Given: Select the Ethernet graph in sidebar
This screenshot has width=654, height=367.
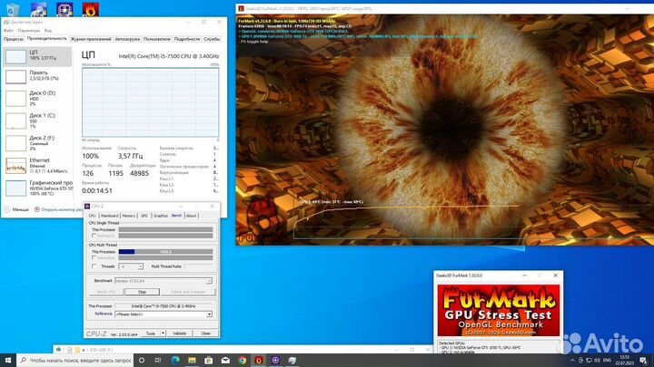Looking at the screenshot, I should point(16,165).
